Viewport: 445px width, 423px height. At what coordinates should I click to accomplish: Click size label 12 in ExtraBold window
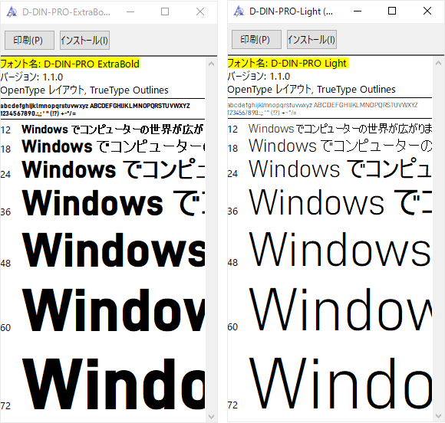[x=5, y=130]
